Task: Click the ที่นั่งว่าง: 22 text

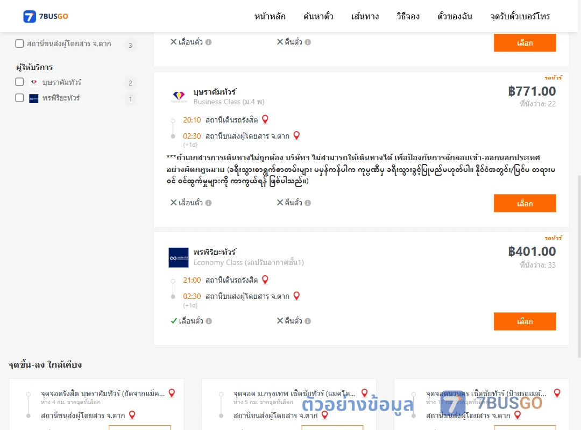Action: click(x=537, y=104)
